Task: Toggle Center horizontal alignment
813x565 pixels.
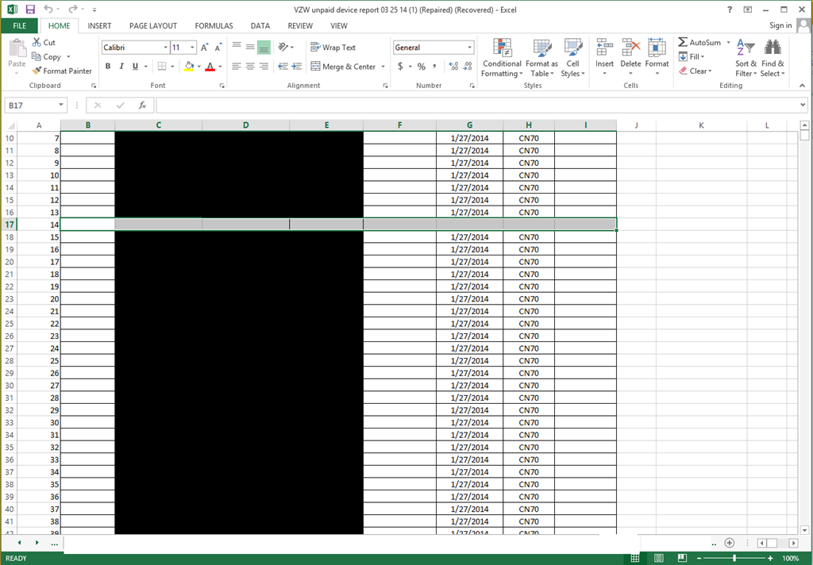Action: point(250,67)
